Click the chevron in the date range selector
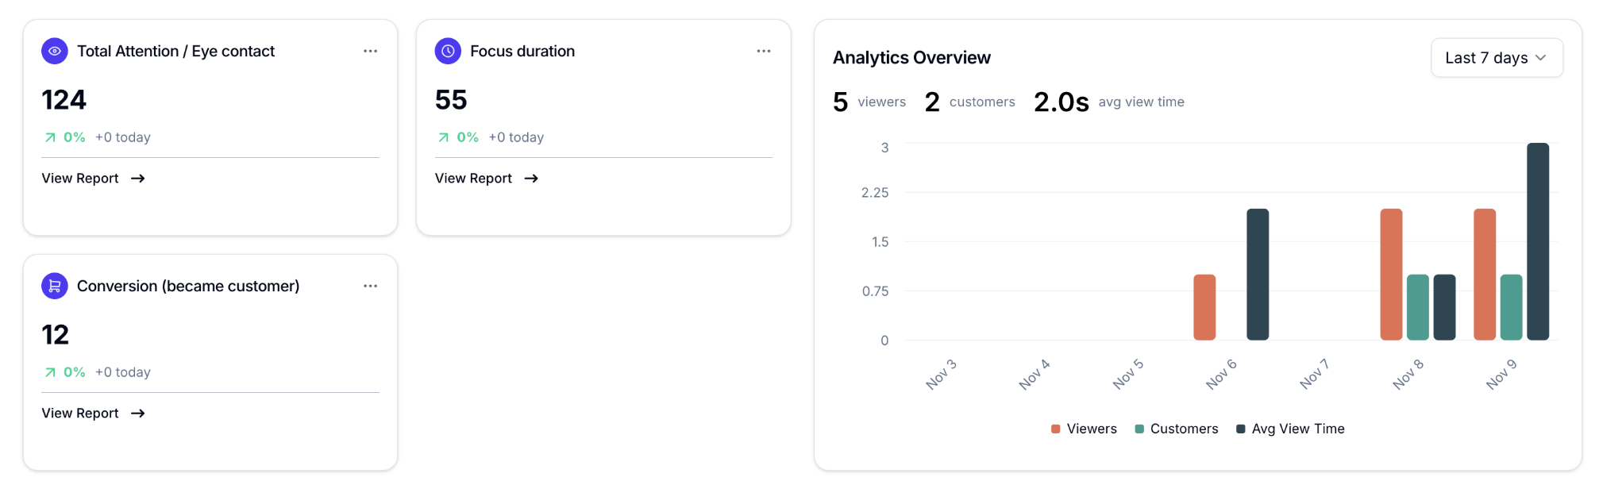1599x481 pixels. 1541,58
